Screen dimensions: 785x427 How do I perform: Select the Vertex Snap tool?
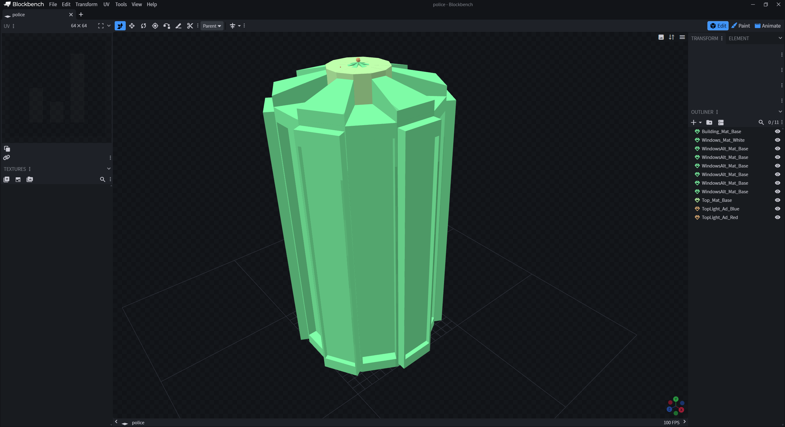point(167,26)
